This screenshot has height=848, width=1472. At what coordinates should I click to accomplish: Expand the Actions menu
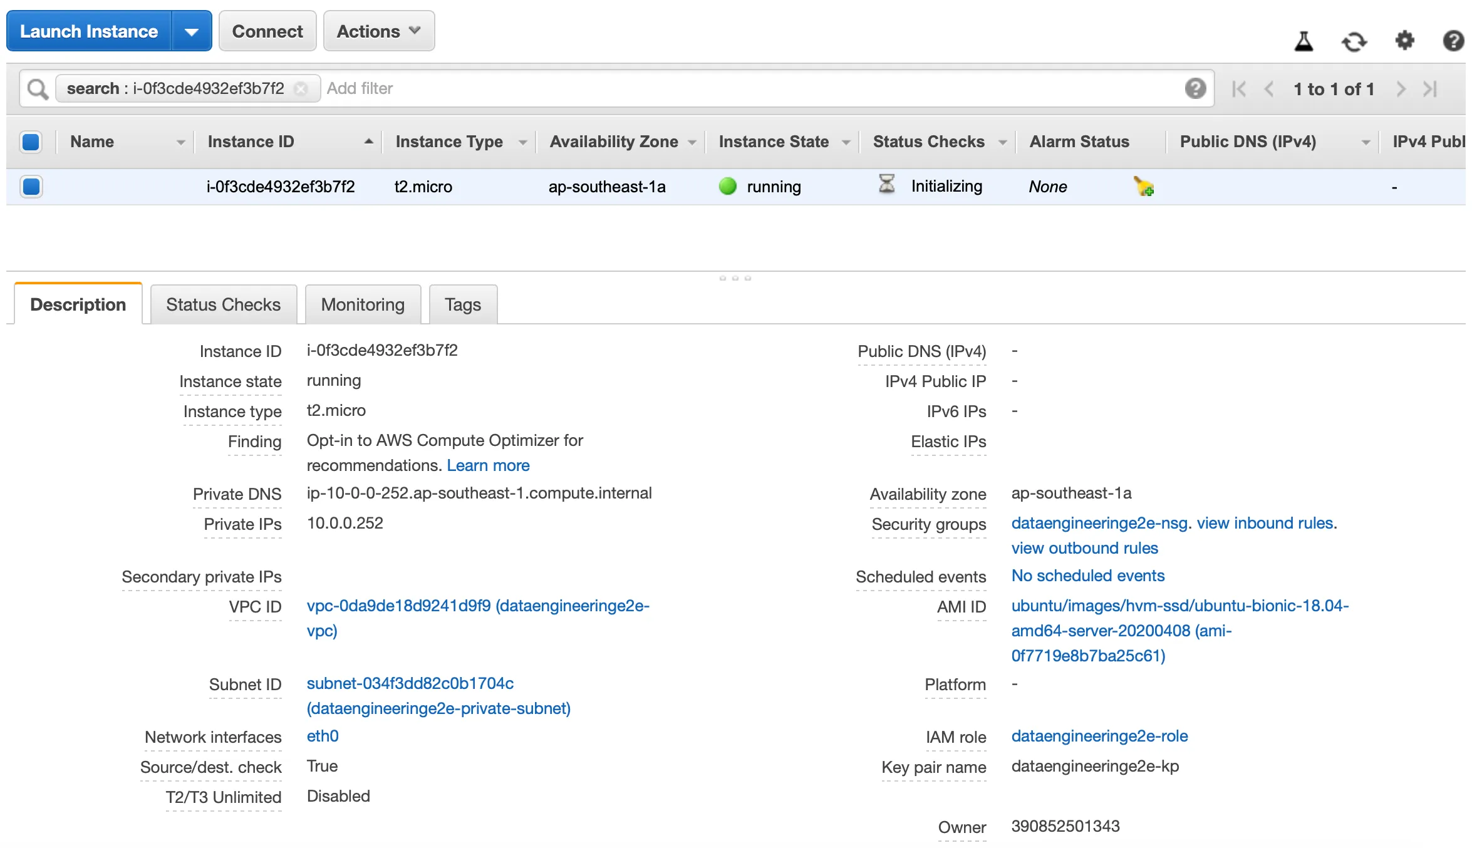378,31
